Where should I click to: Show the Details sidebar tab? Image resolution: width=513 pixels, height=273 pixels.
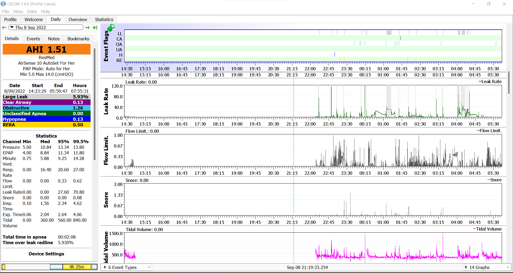[12, 38]
